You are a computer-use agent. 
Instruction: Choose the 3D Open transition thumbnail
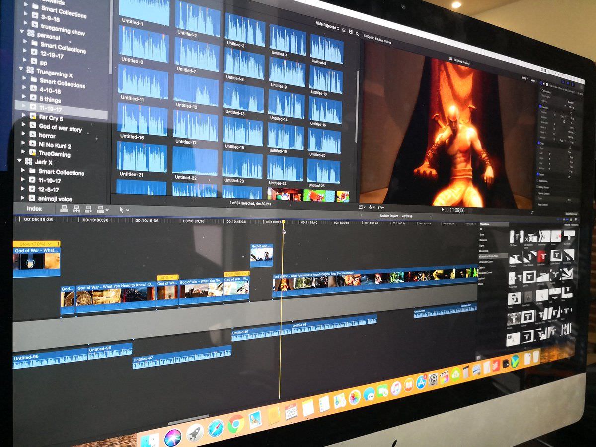coord(517,237)
